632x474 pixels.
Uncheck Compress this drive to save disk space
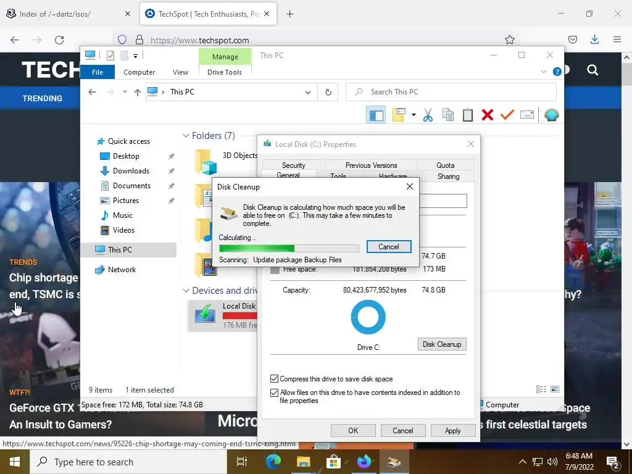(x=274, y=379)
